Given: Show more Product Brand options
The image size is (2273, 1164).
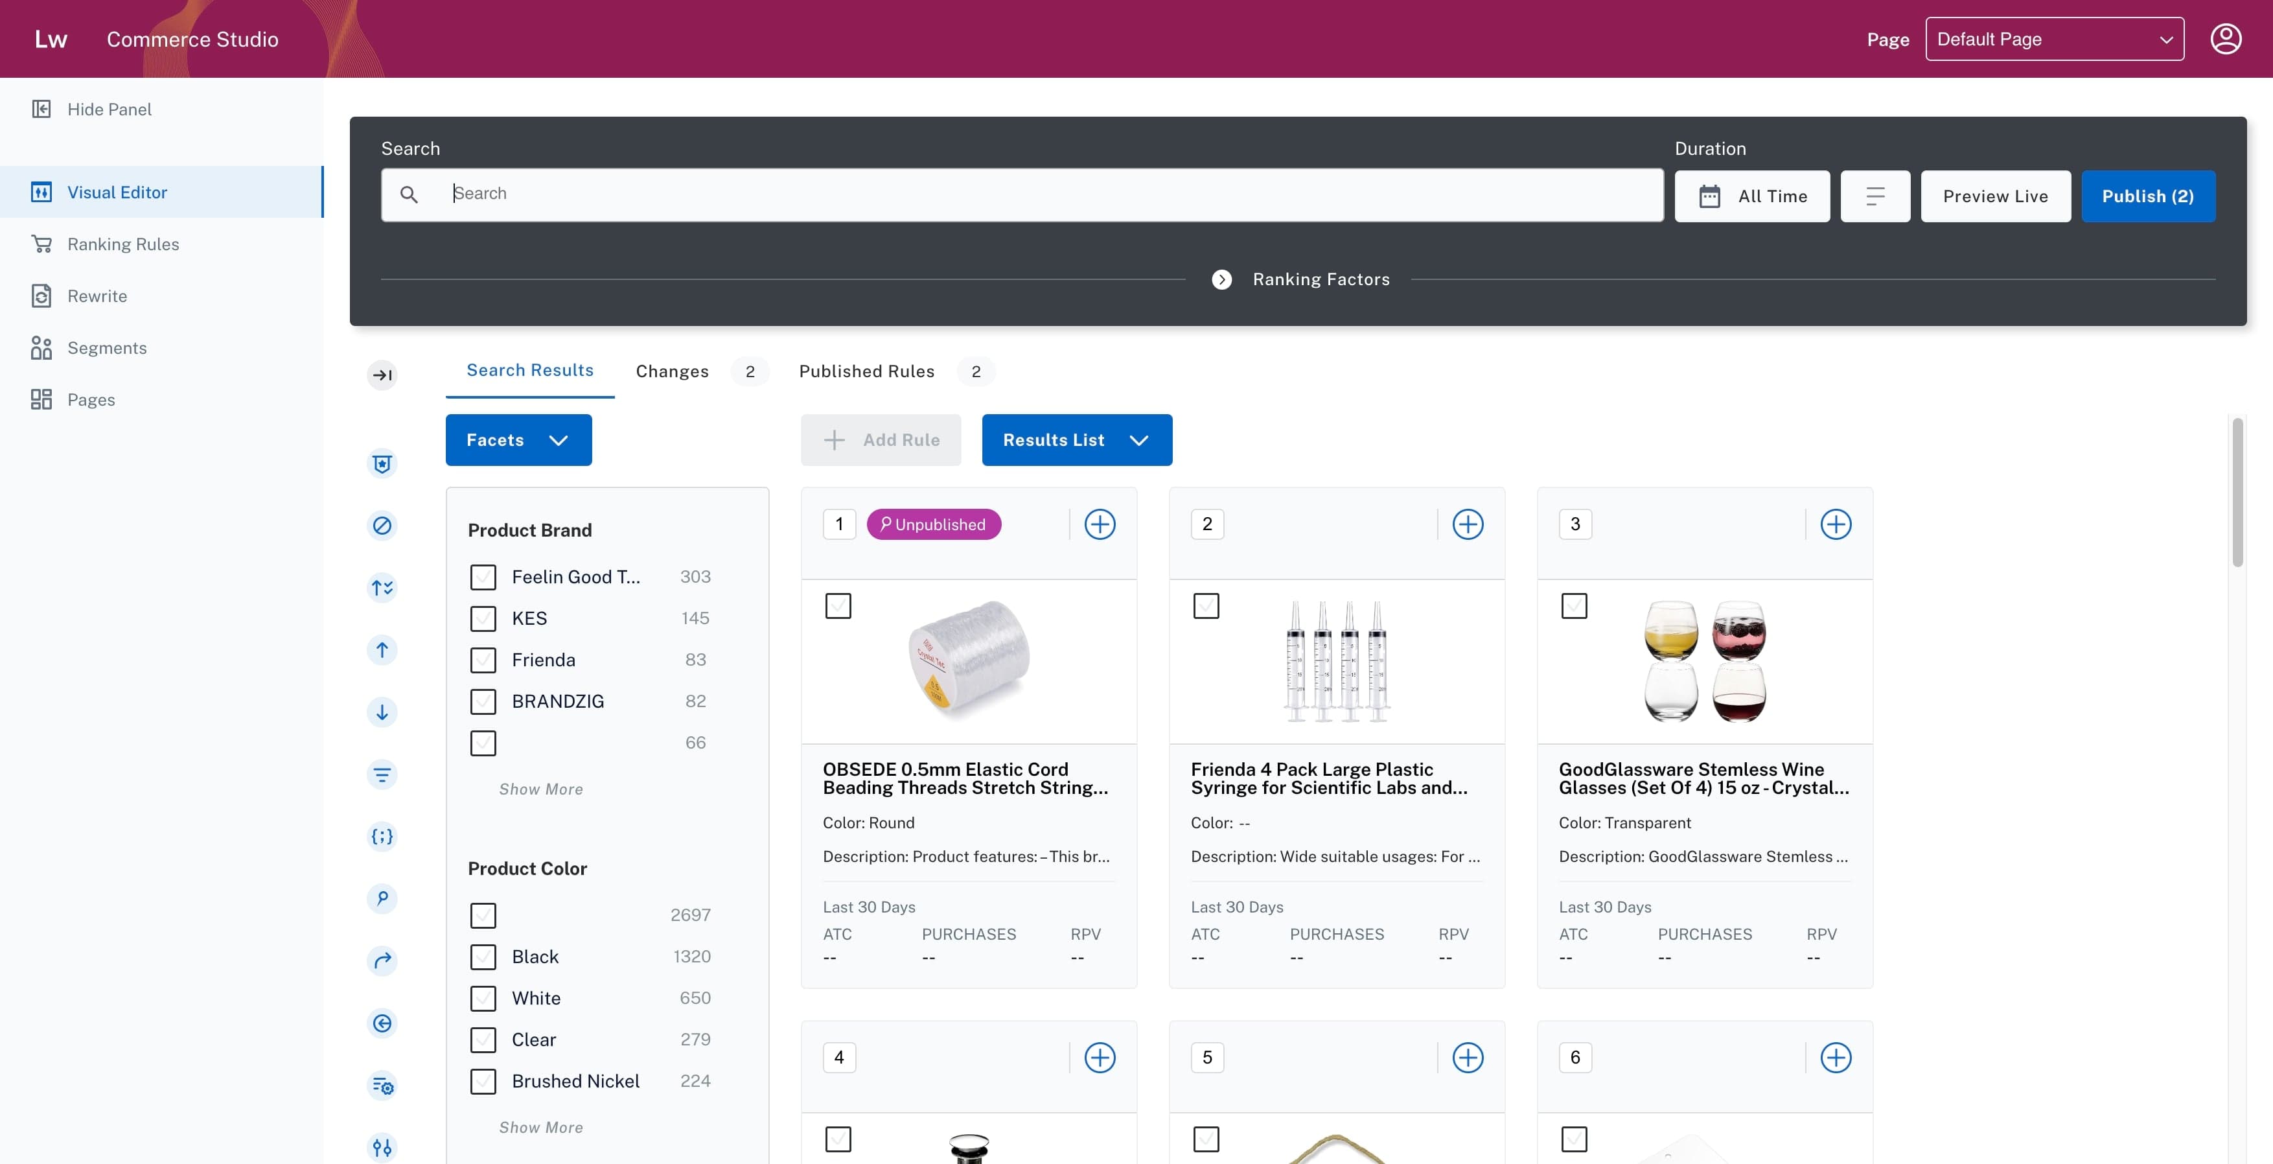Looking at the screenshot, I should click(541, 789).
